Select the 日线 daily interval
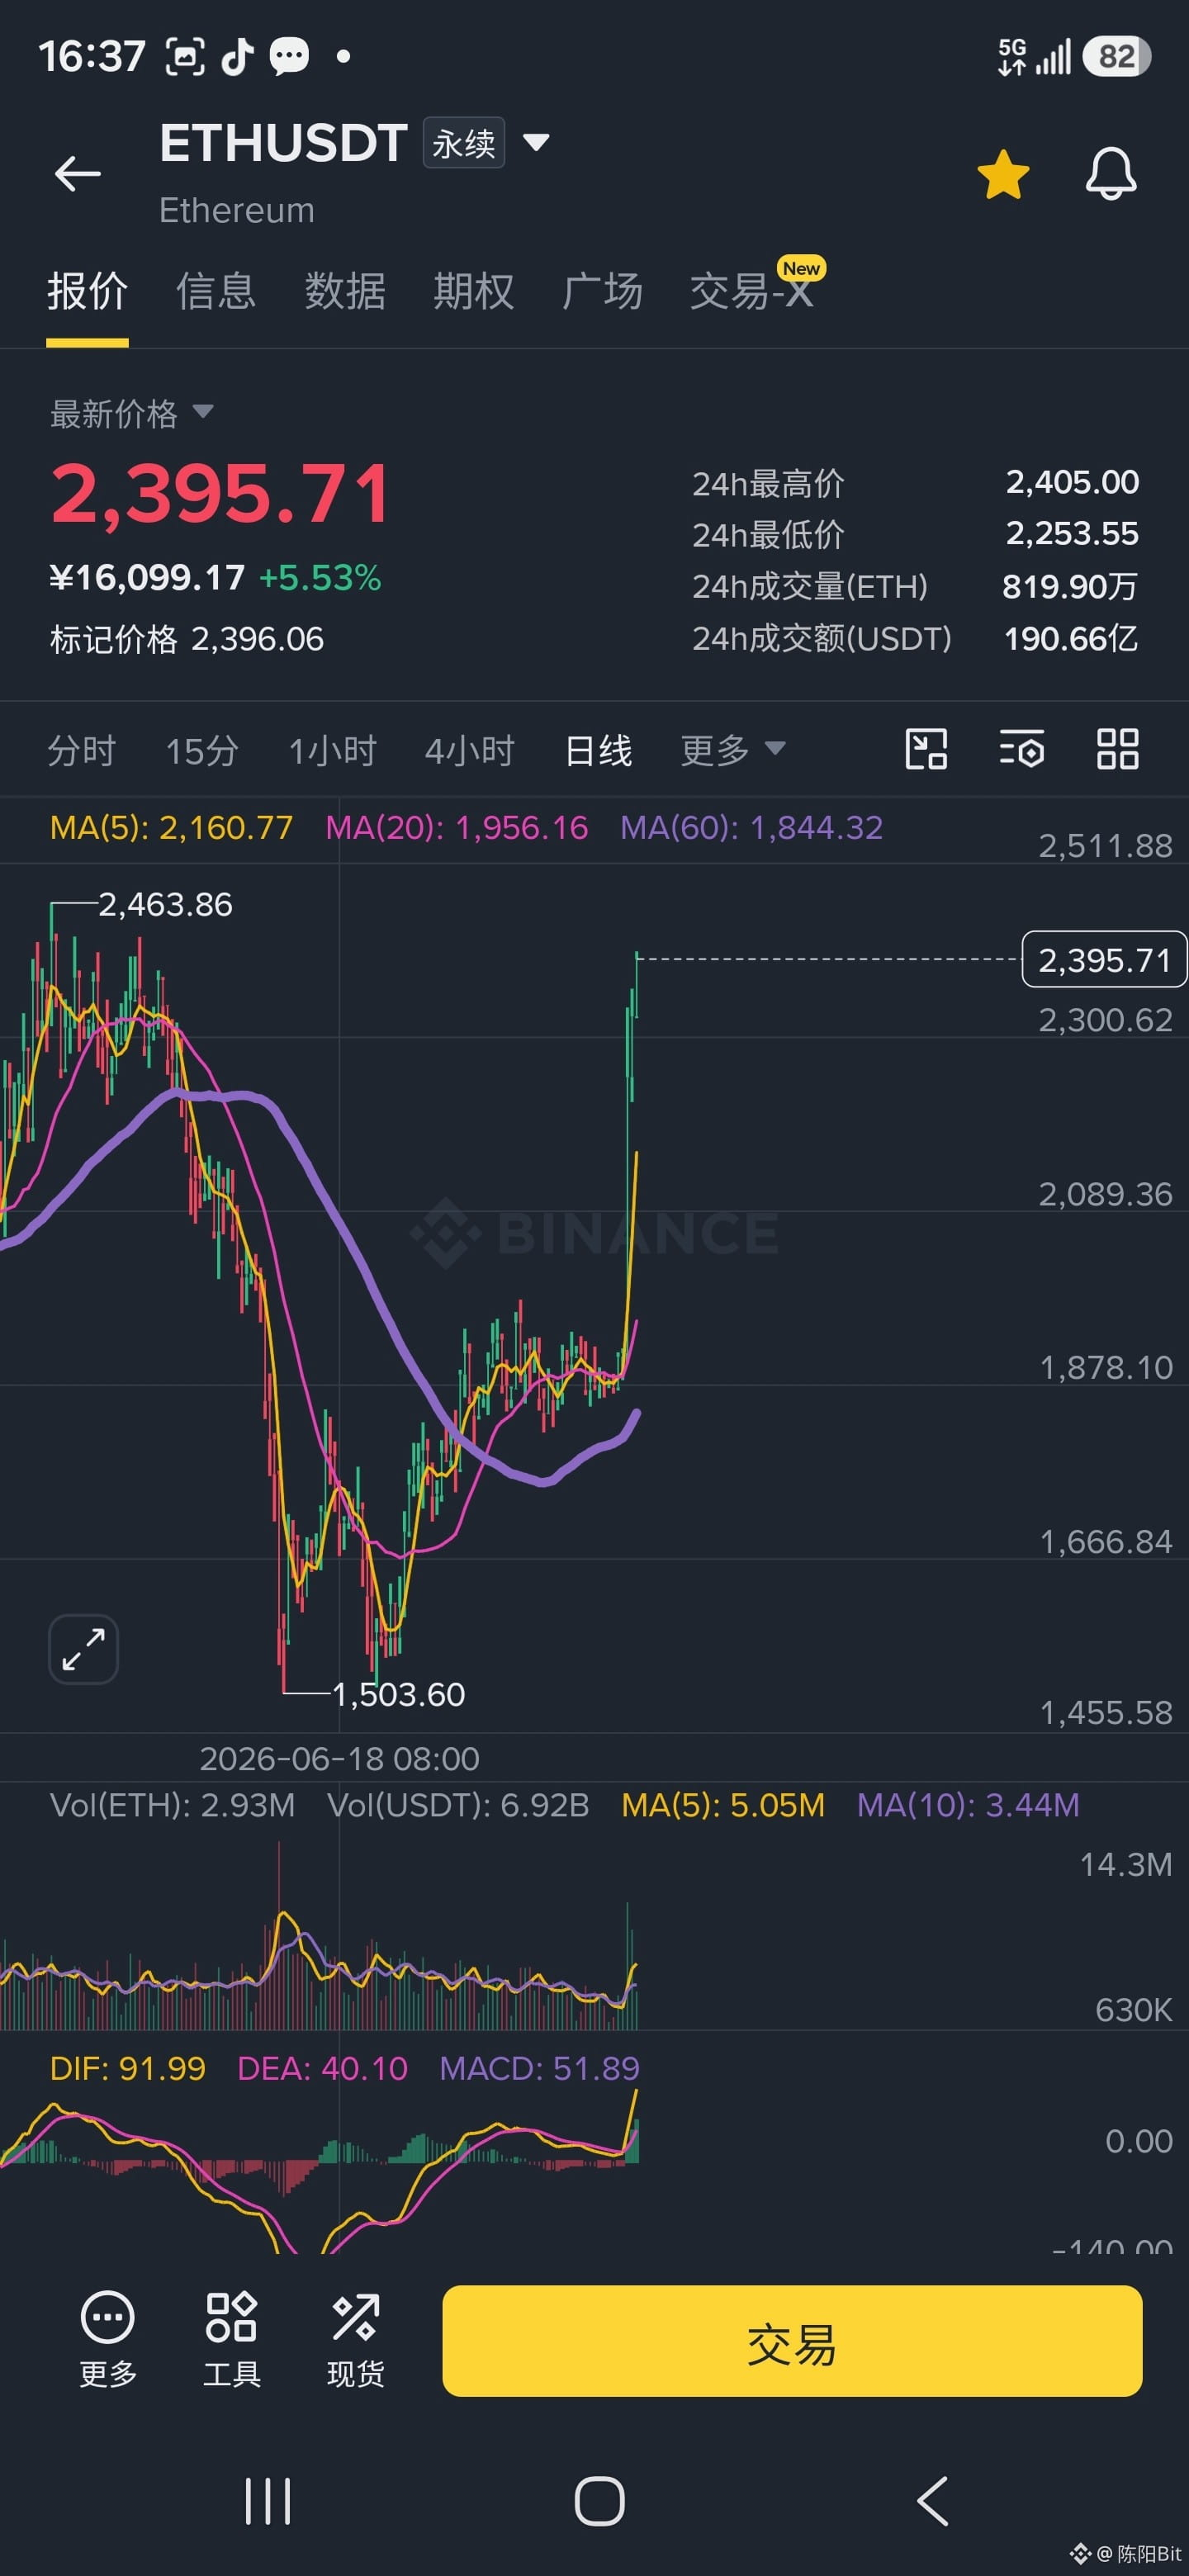1189x2576 pixels. (x=599, y=750)
